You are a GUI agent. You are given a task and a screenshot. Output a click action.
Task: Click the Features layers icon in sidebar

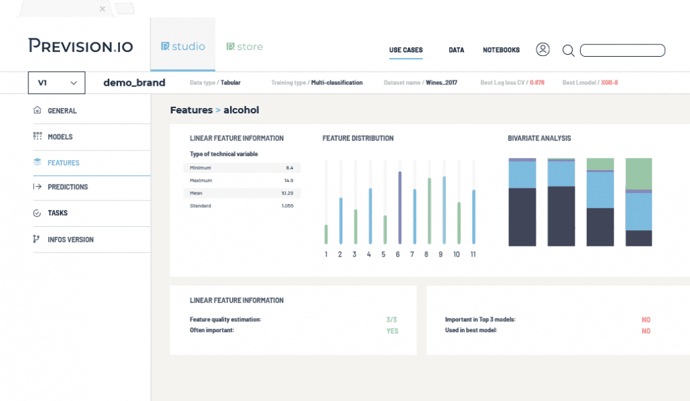click(37, 163)
